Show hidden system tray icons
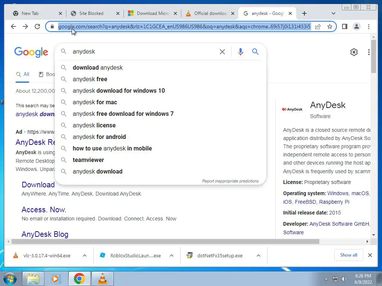 [x=326, y=279]
